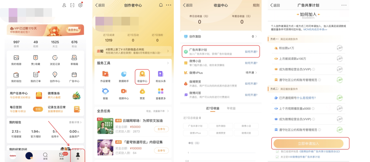Image resolution: width=370 pixels, height=162 pixels.
Task: Open 广告中心 icon
Action: pos(74,75)
